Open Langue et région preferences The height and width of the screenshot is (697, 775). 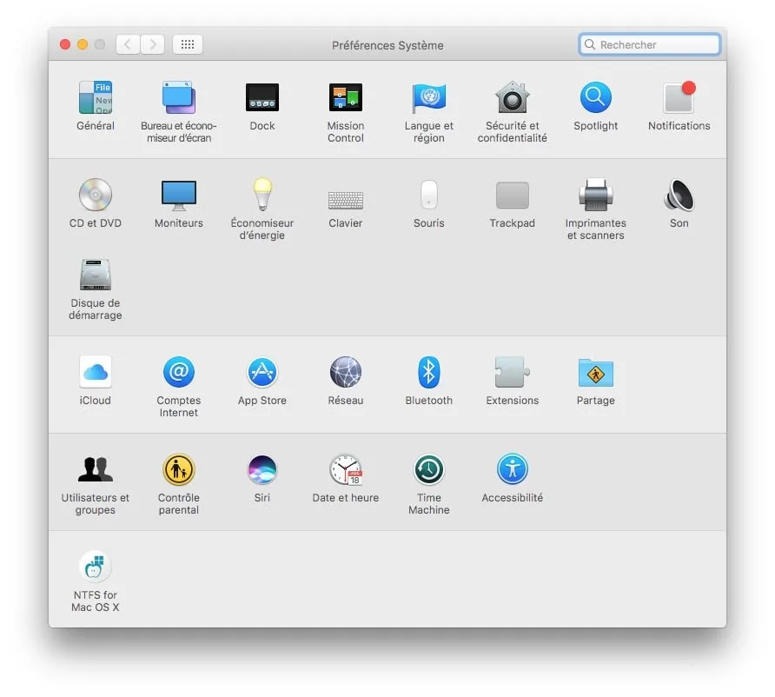[428, 97]
